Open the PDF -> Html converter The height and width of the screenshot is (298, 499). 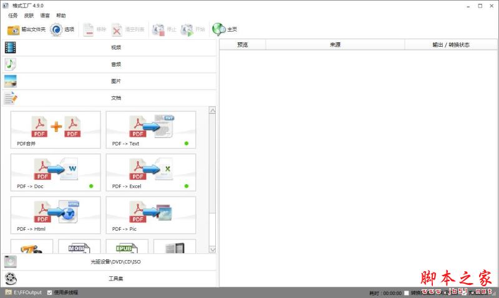click(56, 215)
